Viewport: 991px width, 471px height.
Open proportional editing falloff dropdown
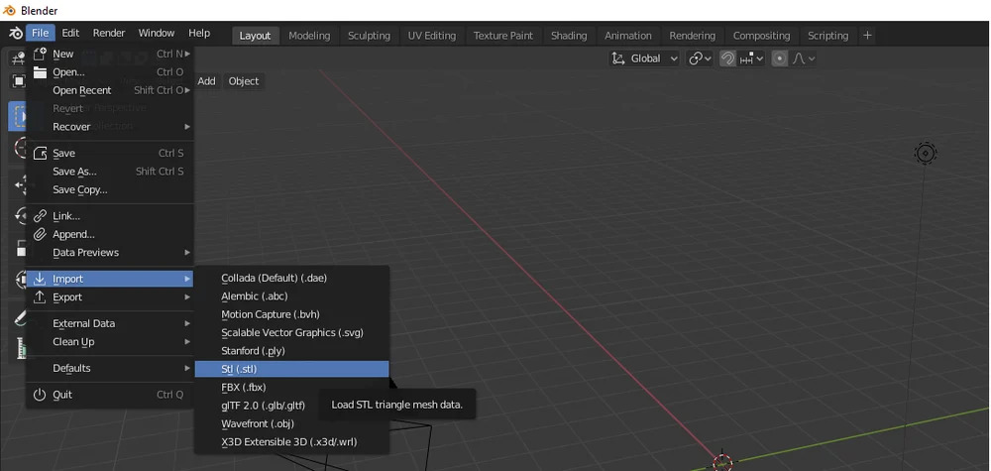pos(804,59)
